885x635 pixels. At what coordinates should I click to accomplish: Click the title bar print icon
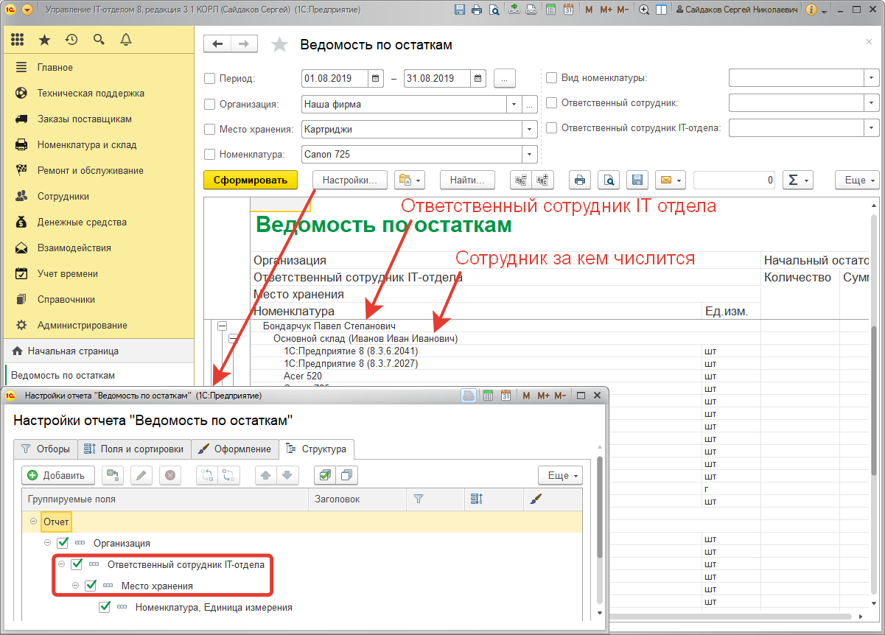click(477, 10)
